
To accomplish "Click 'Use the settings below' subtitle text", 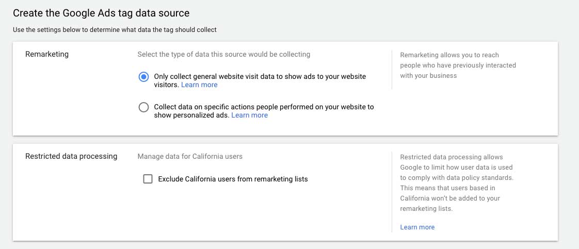I will pos(115,30).
